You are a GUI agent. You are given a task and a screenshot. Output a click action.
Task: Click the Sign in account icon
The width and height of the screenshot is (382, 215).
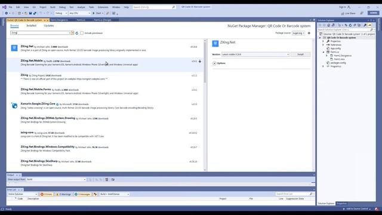349,7
